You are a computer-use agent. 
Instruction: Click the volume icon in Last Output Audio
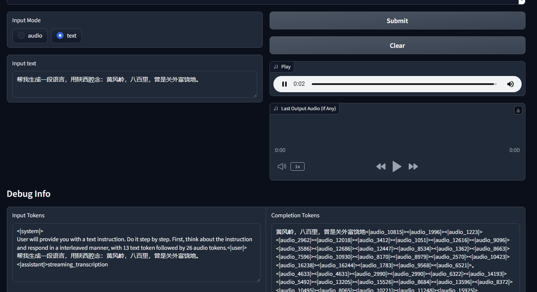[x=282, y=166]
